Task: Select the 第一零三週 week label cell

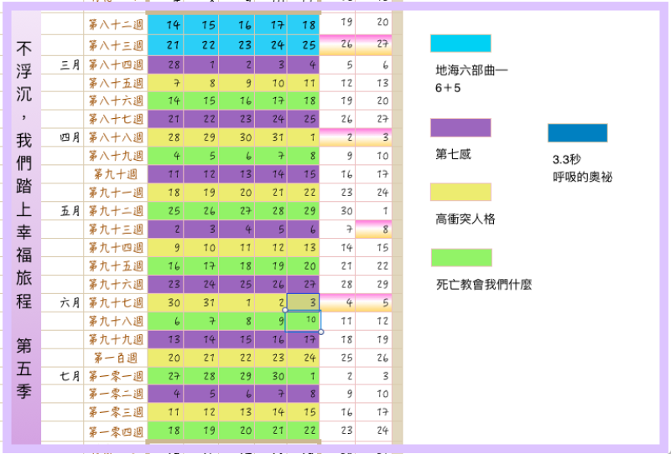Action: click(116, 412)
